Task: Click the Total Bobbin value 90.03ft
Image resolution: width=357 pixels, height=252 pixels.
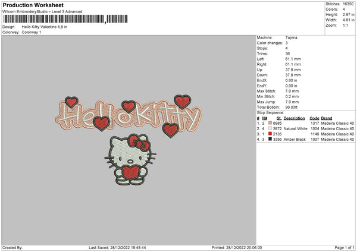Action: [292, 108]
